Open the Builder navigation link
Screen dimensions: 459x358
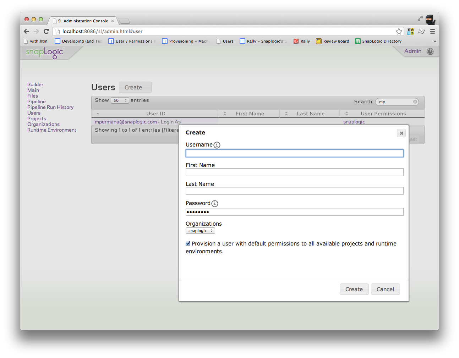(35, 84)
